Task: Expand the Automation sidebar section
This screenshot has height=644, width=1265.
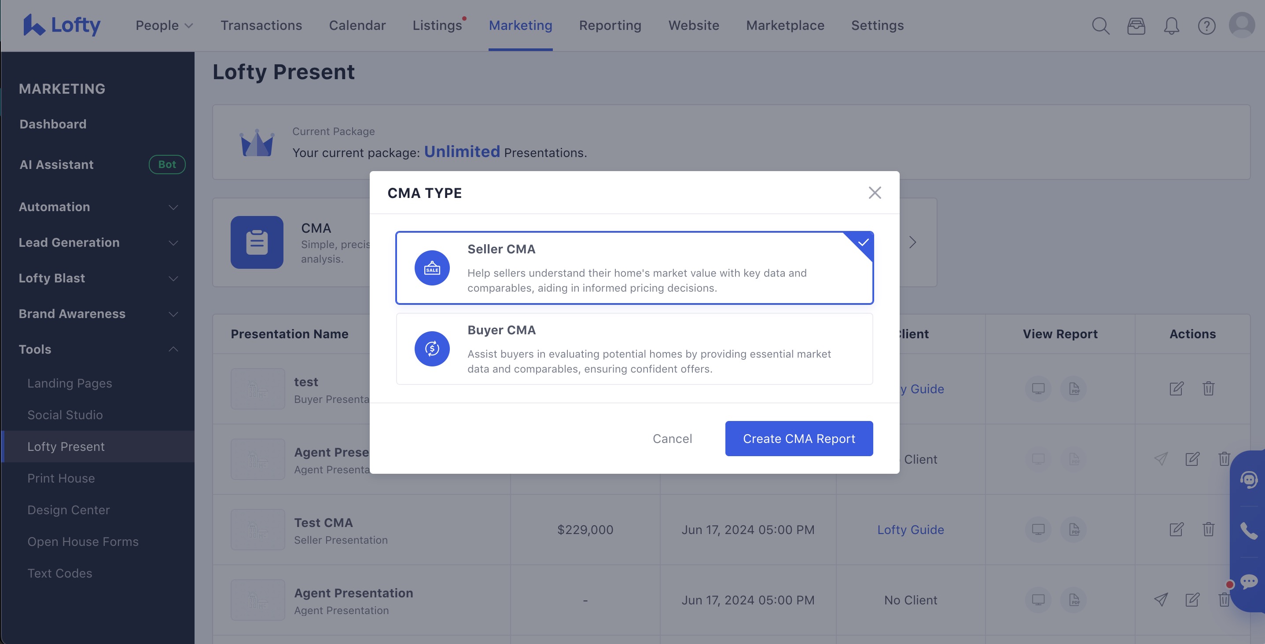Action: [x=98, y=207]
